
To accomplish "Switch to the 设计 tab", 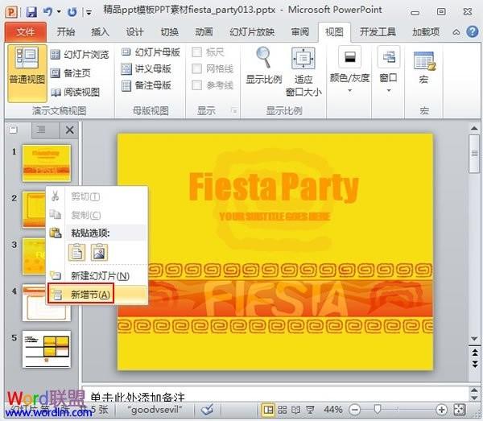I will 134,32.
